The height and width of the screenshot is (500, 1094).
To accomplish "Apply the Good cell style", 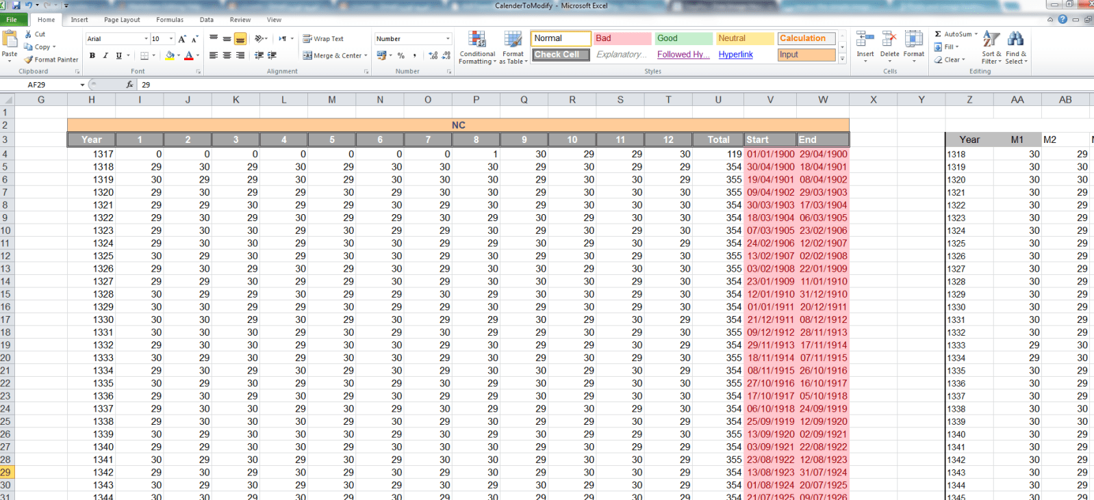I will (683, 38).
